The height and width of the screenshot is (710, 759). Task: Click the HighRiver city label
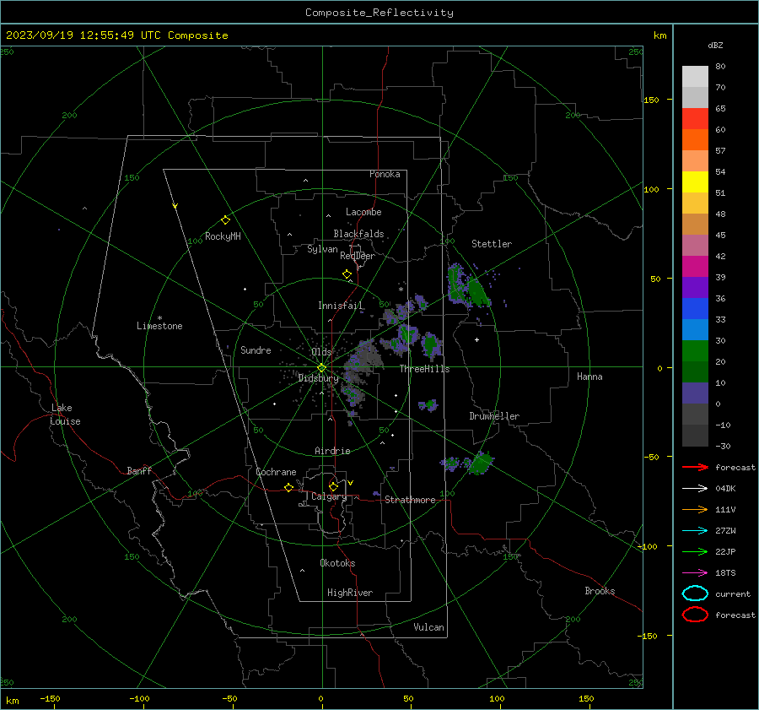pos(350,593)
